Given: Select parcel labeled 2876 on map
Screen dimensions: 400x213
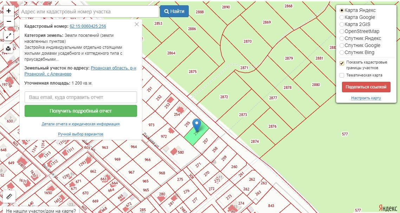Looking at the screenshot, I should pyautogui.click(x=272, y=126).
